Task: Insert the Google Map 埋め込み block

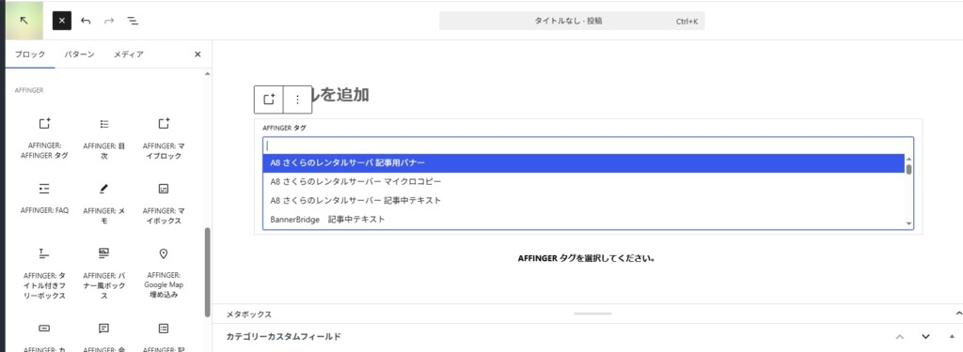Action: 164,273
